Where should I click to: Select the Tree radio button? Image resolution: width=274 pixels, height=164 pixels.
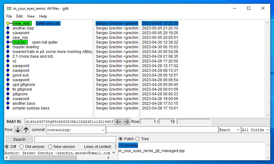pos(138,139)
